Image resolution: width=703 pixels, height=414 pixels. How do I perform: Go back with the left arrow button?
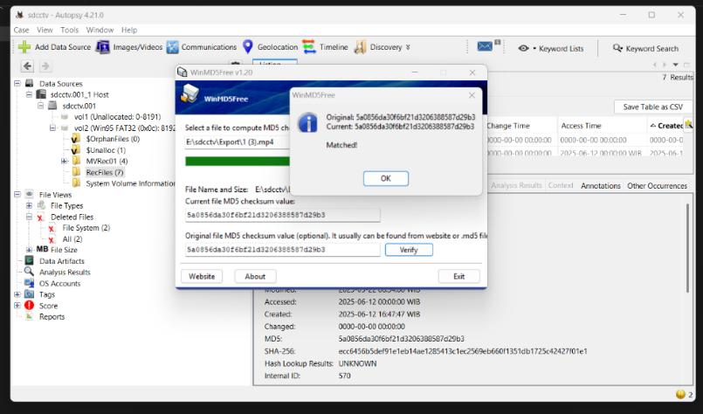point(27,66)
